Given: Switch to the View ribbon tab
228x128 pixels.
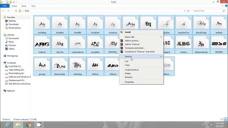Looking at the screenshot, I should click(33, 6).
